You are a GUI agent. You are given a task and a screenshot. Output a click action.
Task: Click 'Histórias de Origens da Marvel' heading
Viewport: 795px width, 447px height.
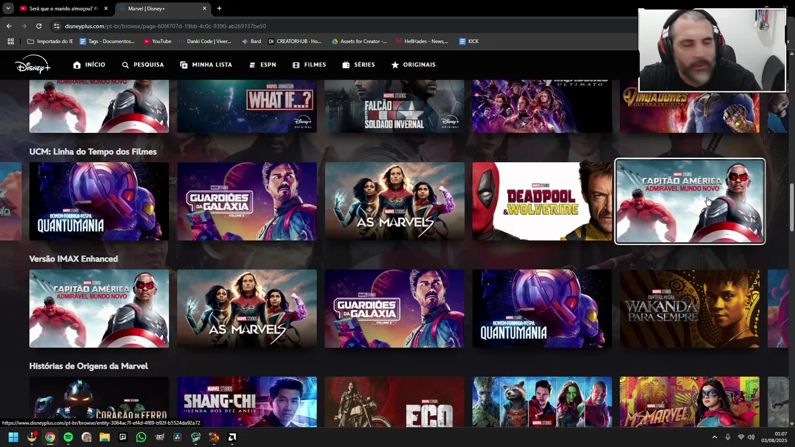pyautogui.click(x=88, y=366)
